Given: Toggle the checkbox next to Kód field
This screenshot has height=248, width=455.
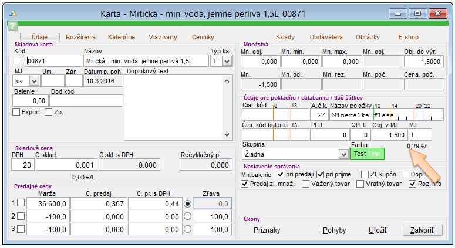Looking at the screenshot, I should point(18,61).
